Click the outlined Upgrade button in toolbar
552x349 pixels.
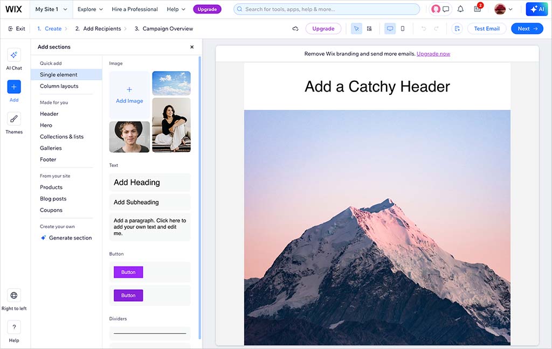point(323,29)
